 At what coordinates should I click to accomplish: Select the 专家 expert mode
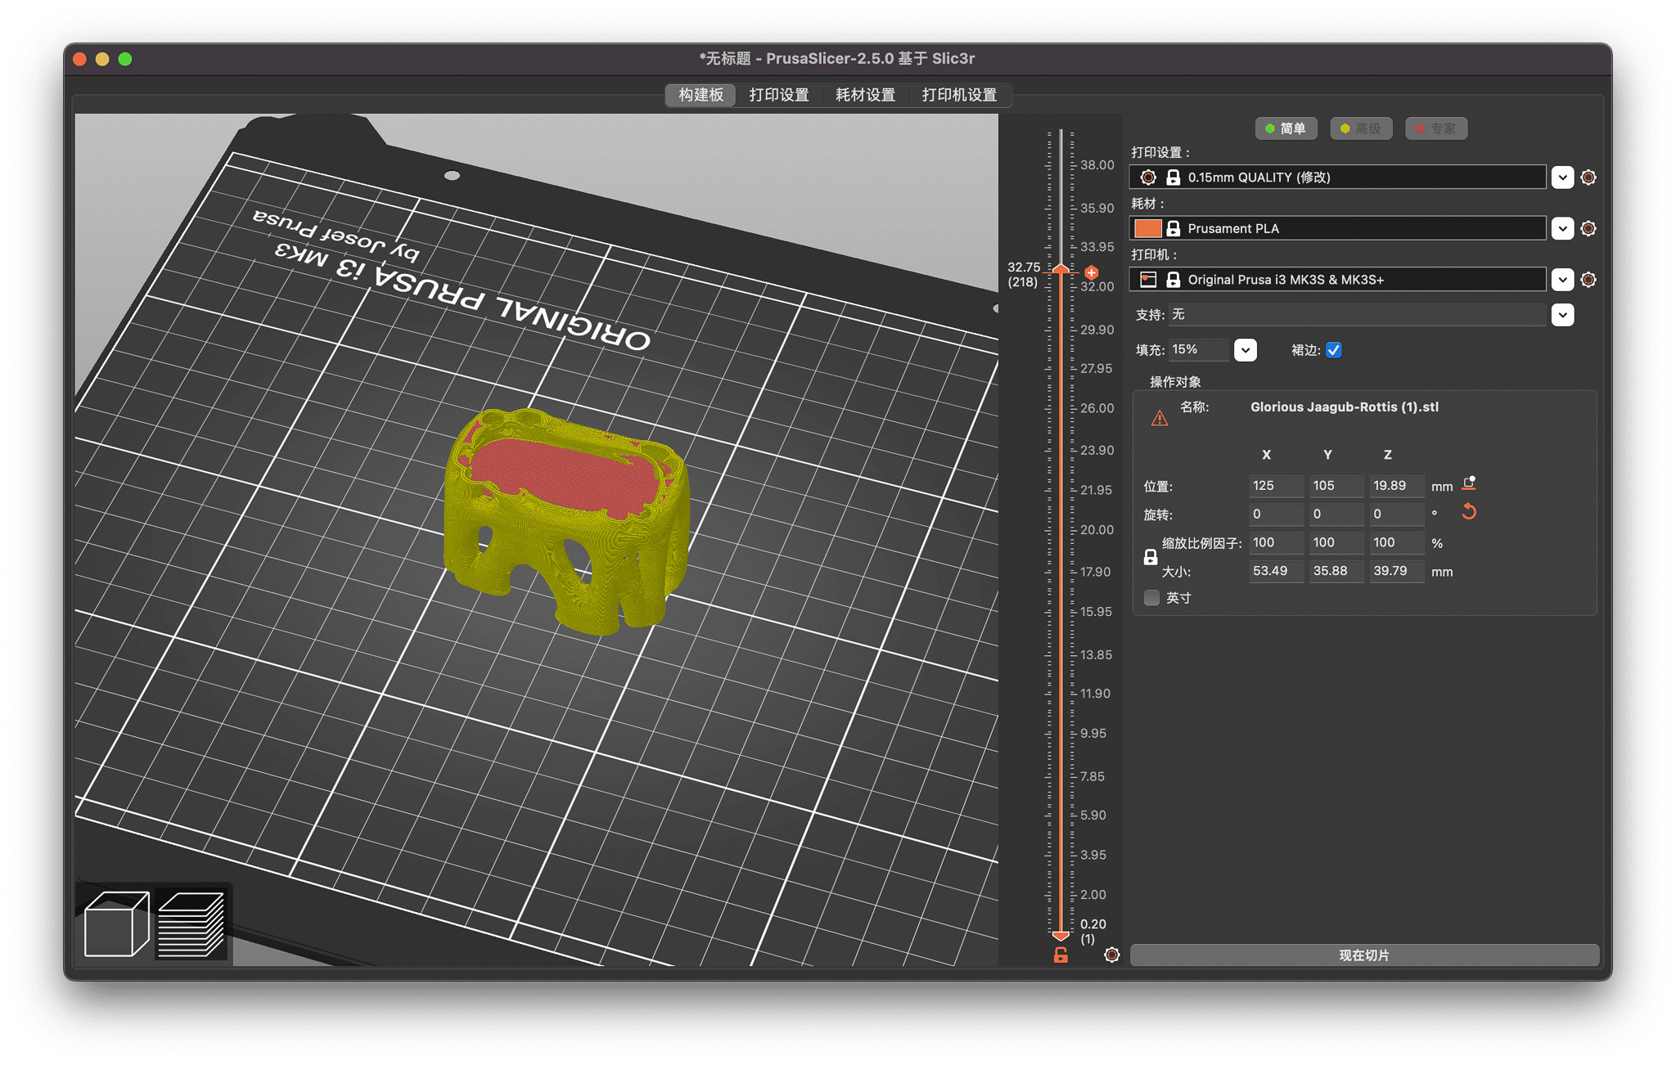coord(1436,128)
